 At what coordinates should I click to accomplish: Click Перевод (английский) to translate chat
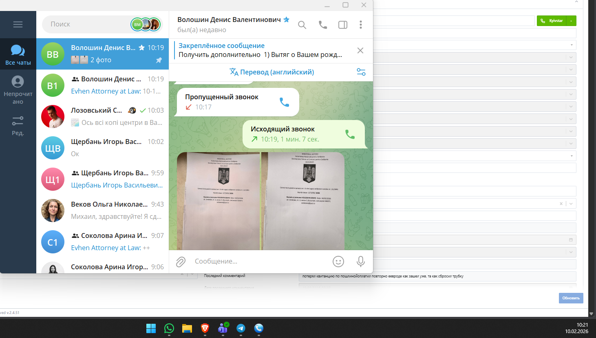point(272,72)
